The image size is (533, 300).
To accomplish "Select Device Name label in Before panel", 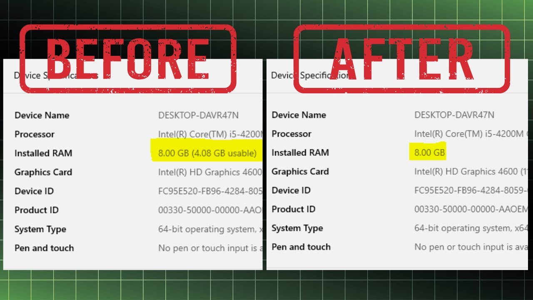I will [42, 115].
